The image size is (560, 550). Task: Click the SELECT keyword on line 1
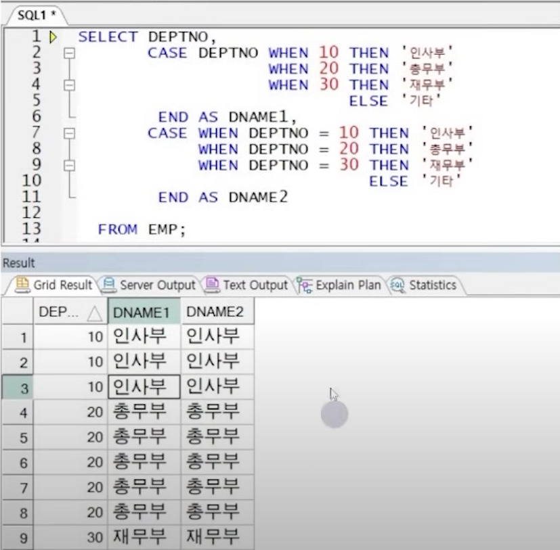coord(108,37)
